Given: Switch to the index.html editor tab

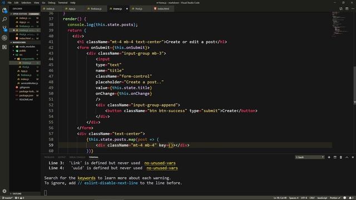Looking at the screenshot, I should click(x=163, y=9).
